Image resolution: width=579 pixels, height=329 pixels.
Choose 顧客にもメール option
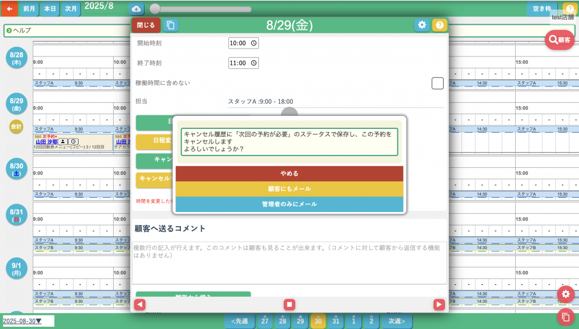(x=289, y=189)
